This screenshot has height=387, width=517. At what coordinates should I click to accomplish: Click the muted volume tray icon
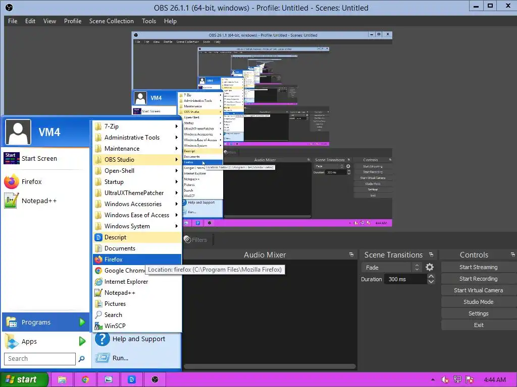pos(445,380)
